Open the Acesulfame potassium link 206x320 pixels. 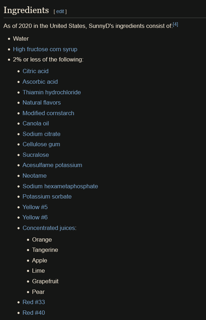tap(52, 165)
